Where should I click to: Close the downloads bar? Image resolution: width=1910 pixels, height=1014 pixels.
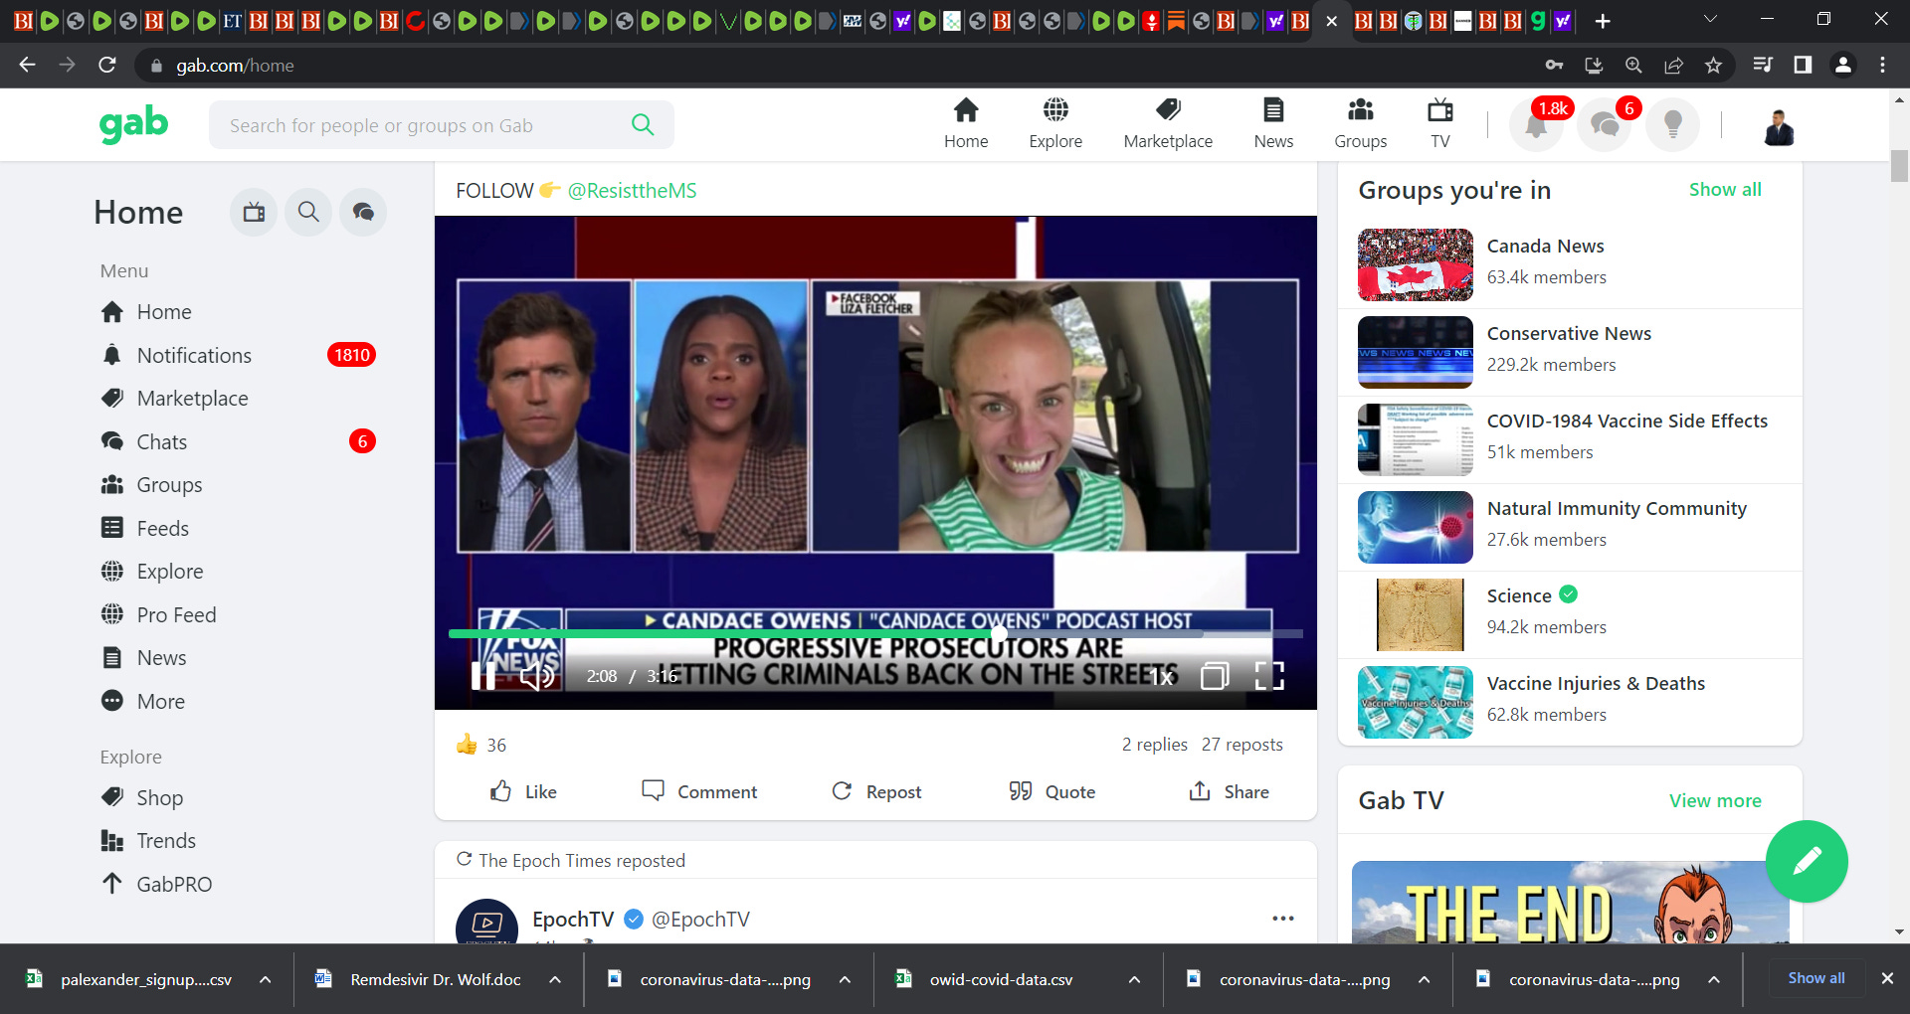click(1887, 978)
